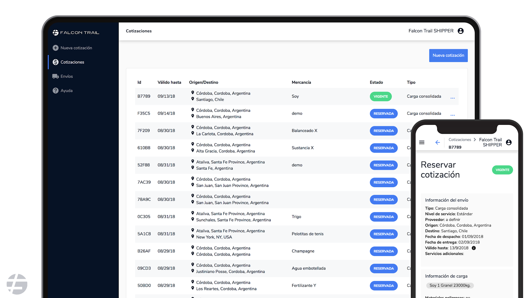Open Nueva cotización from the sidebar
Viewport: 530px width, 298px height.
click(x=72, y=48)
